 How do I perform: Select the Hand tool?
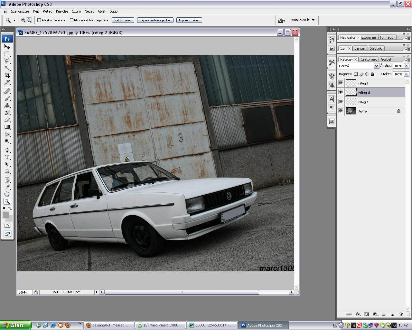pos(7,194)
